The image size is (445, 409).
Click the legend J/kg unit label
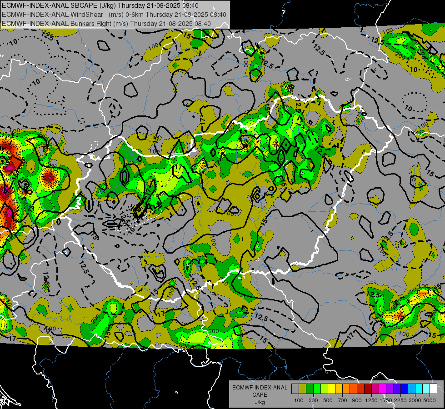[x=260, y=402]
